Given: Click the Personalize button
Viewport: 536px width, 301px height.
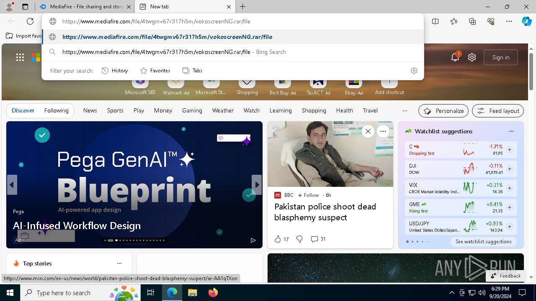Looking at the screenshot, I should [443, 111].
